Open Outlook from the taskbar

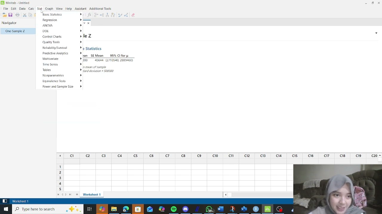coord(150,209)
